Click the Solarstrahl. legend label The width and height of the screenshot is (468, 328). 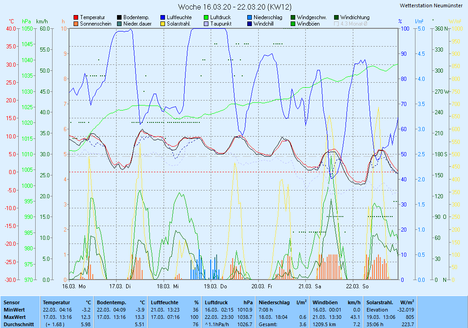point(179,24)
